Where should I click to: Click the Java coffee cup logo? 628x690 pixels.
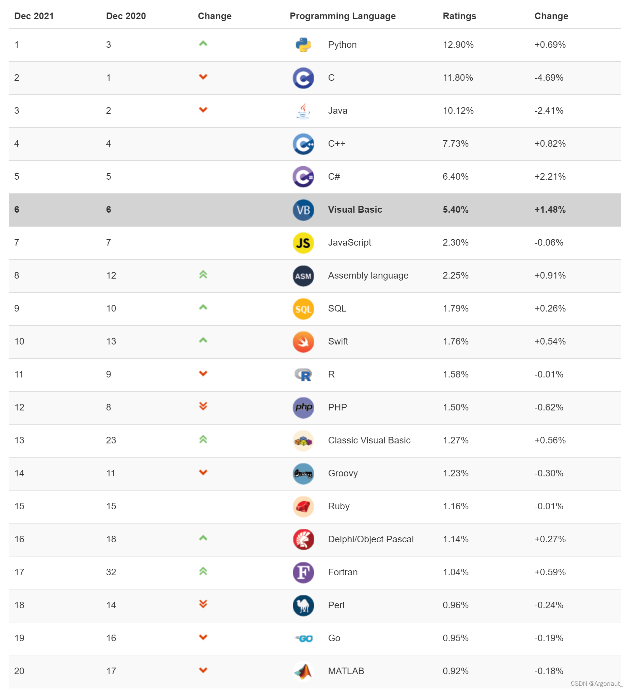pyautogui.click(x=303, y=111)
